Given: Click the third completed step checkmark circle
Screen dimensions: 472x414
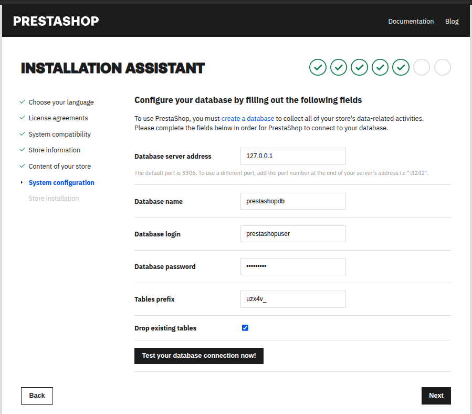Looking at the screenshot, I should tap(359, 67).
